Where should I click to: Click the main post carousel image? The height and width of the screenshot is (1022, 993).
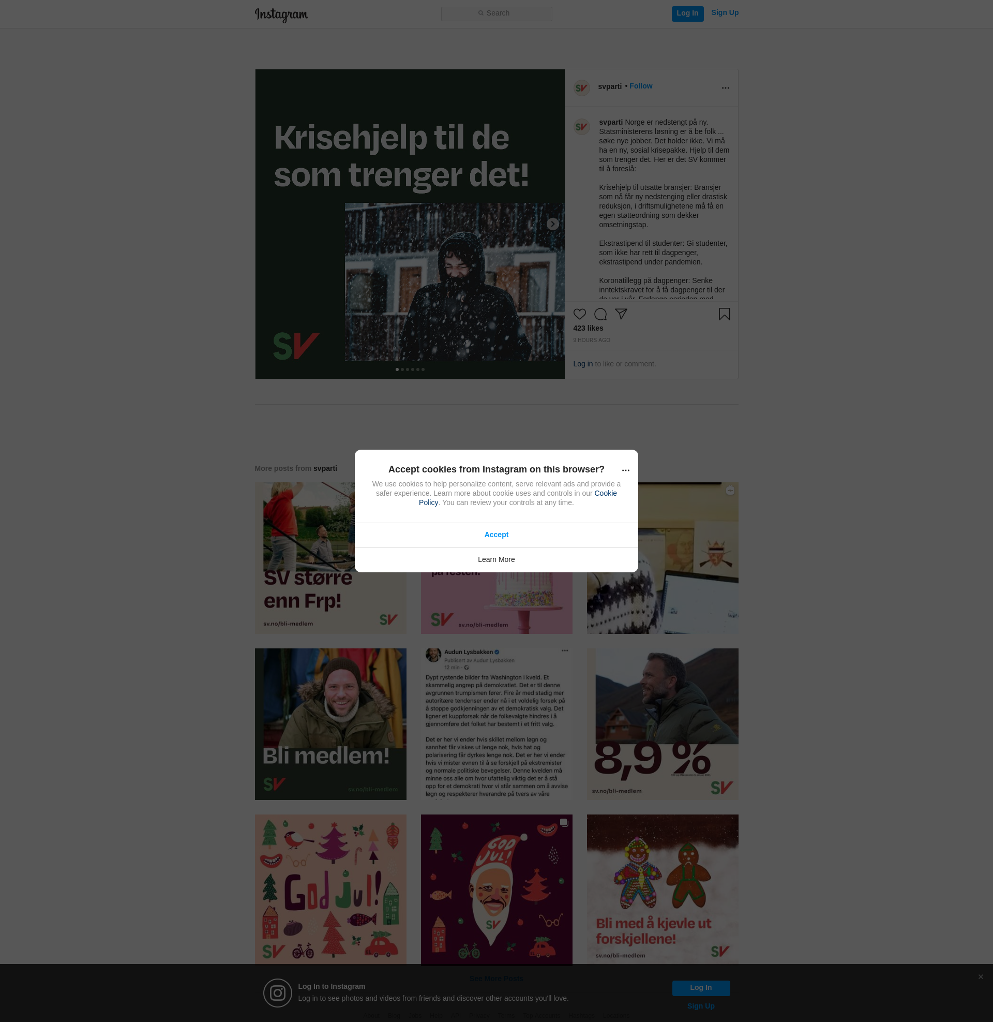(410, 224)
